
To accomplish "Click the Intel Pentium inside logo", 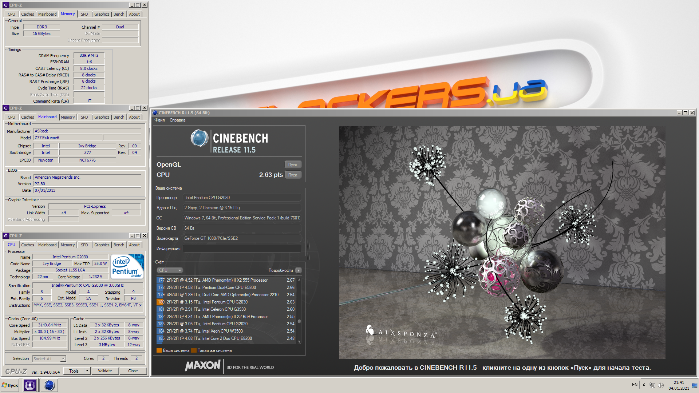I will 127,267.
